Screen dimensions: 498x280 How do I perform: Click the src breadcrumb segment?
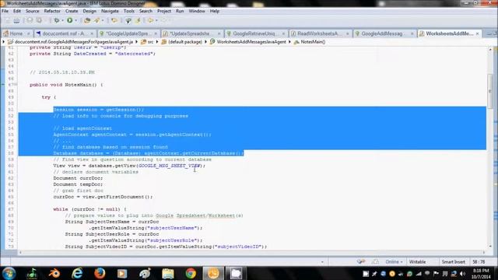coord(147,42)
